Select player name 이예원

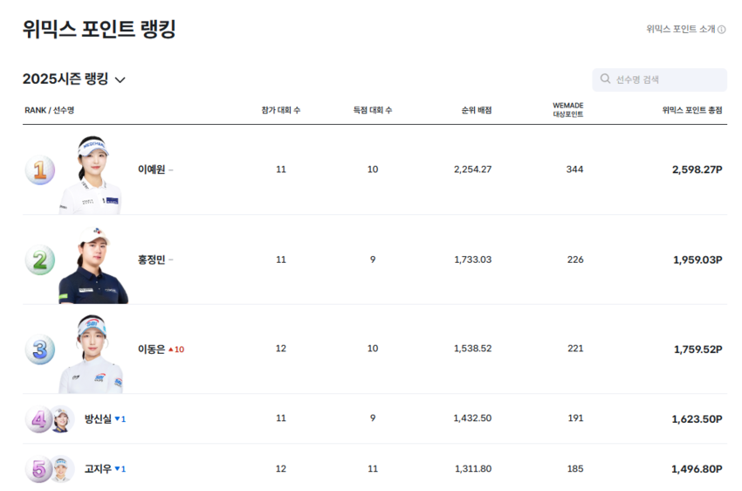pos(151,169)
